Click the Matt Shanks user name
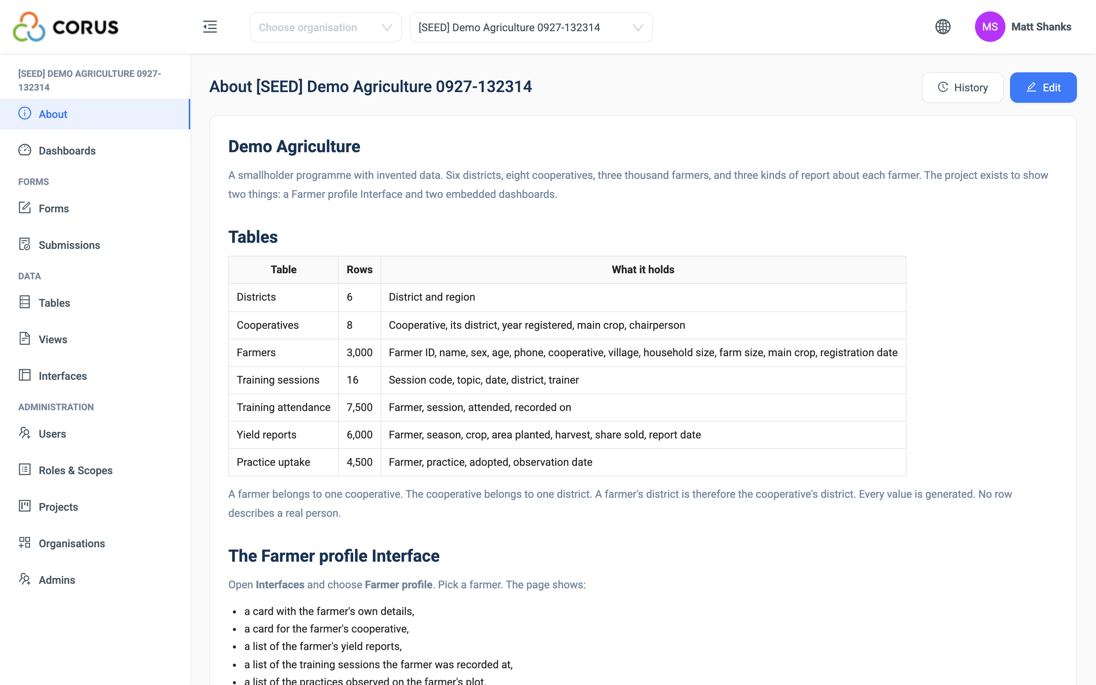 coord(1041,27)
